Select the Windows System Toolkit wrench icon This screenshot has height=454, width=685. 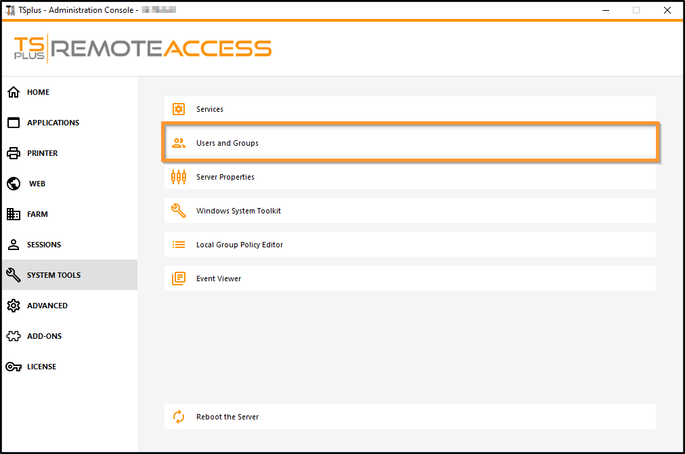coord(179,211)
